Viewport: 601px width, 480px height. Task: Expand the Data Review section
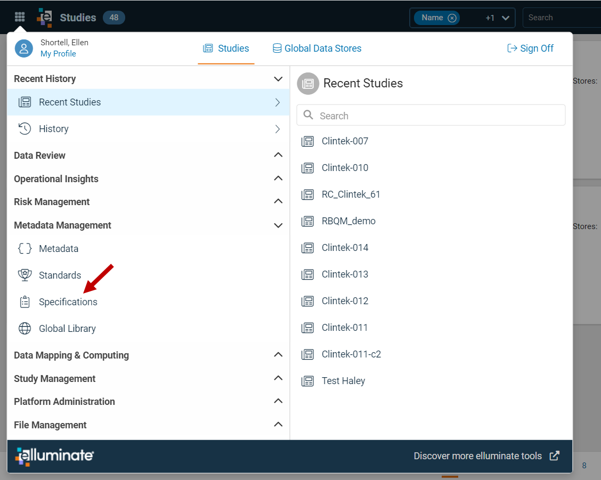[278, 155]
